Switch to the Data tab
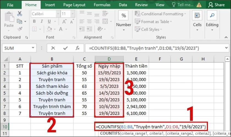Screen dimensions: 231x137 pos(123,5)
